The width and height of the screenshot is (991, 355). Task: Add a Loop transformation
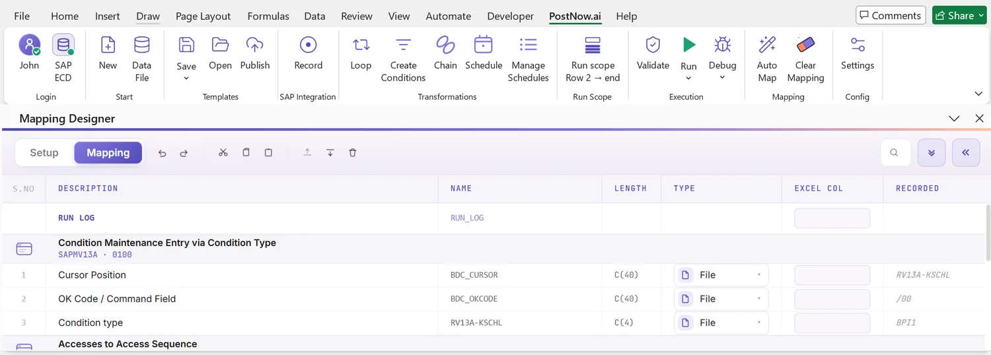coord(361,45)
